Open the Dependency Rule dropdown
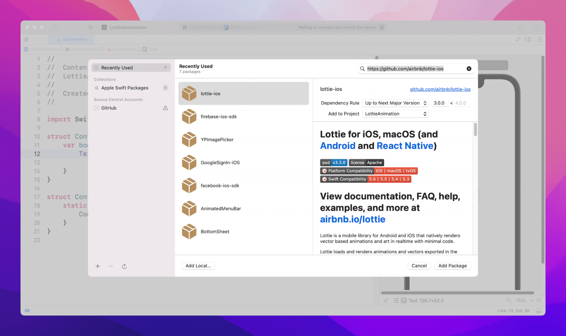The width and height of the screenshot is (566, 336). (395, 103)
